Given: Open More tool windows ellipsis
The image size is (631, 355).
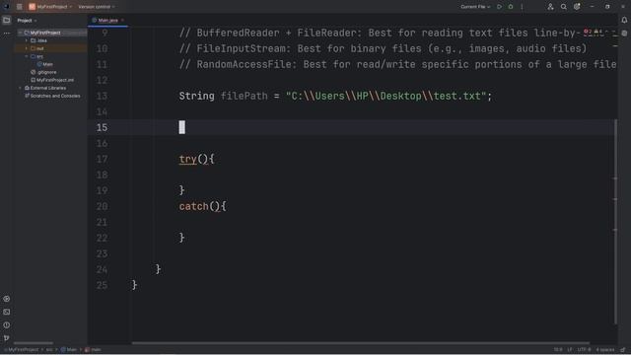Looking at the screenshot, I should tap(7, 33).
